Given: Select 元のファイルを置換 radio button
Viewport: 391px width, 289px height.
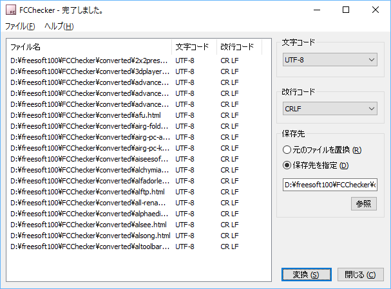Looking at the screenshot, I should tap(322, 150).
